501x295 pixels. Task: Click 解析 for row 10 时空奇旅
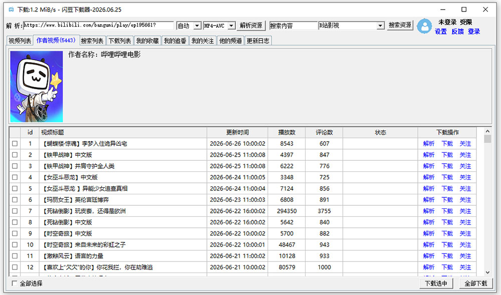[429, 245]
